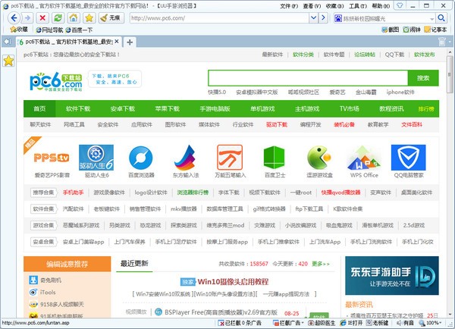
Task: Open the 查看(V) menu
Action: tap(312, 6)
